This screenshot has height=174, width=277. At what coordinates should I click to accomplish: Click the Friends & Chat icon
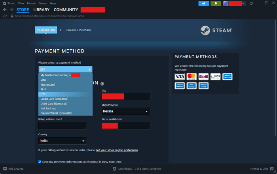(x=272, y=168)
